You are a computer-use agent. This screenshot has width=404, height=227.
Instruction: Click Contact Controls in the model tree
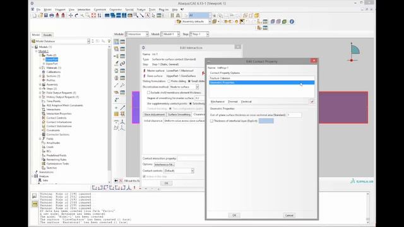(56, 118)
